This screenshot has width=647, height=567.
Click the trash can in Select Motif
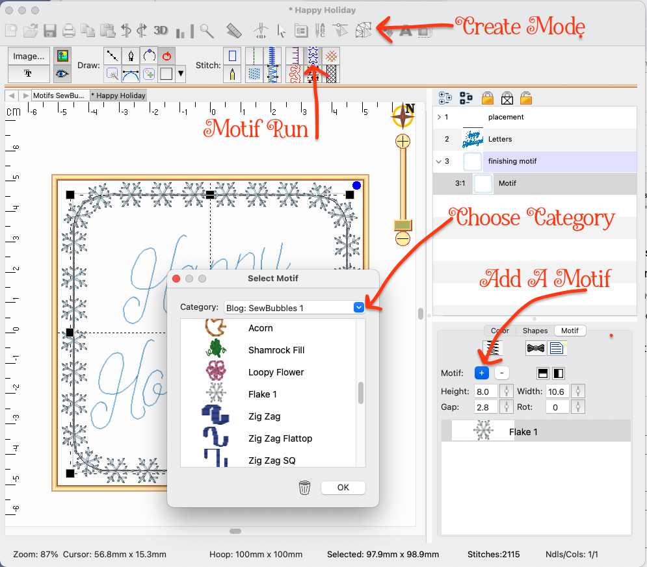click(304, 488)
